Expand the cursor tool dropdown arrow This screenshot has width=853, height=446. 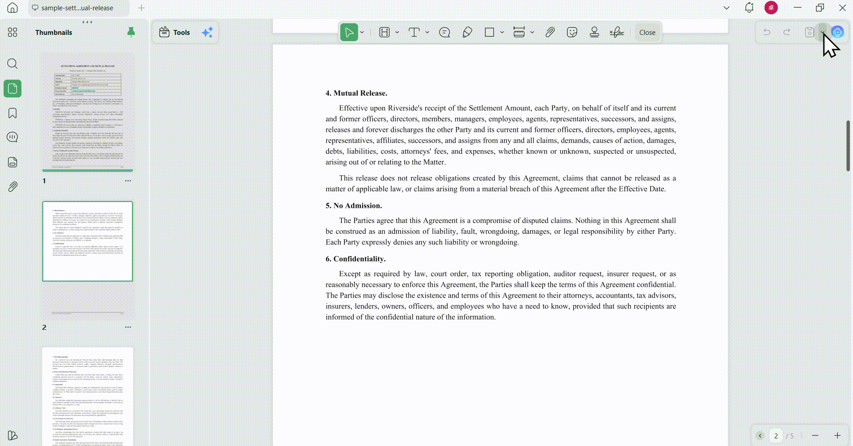(x=362, y=32)
